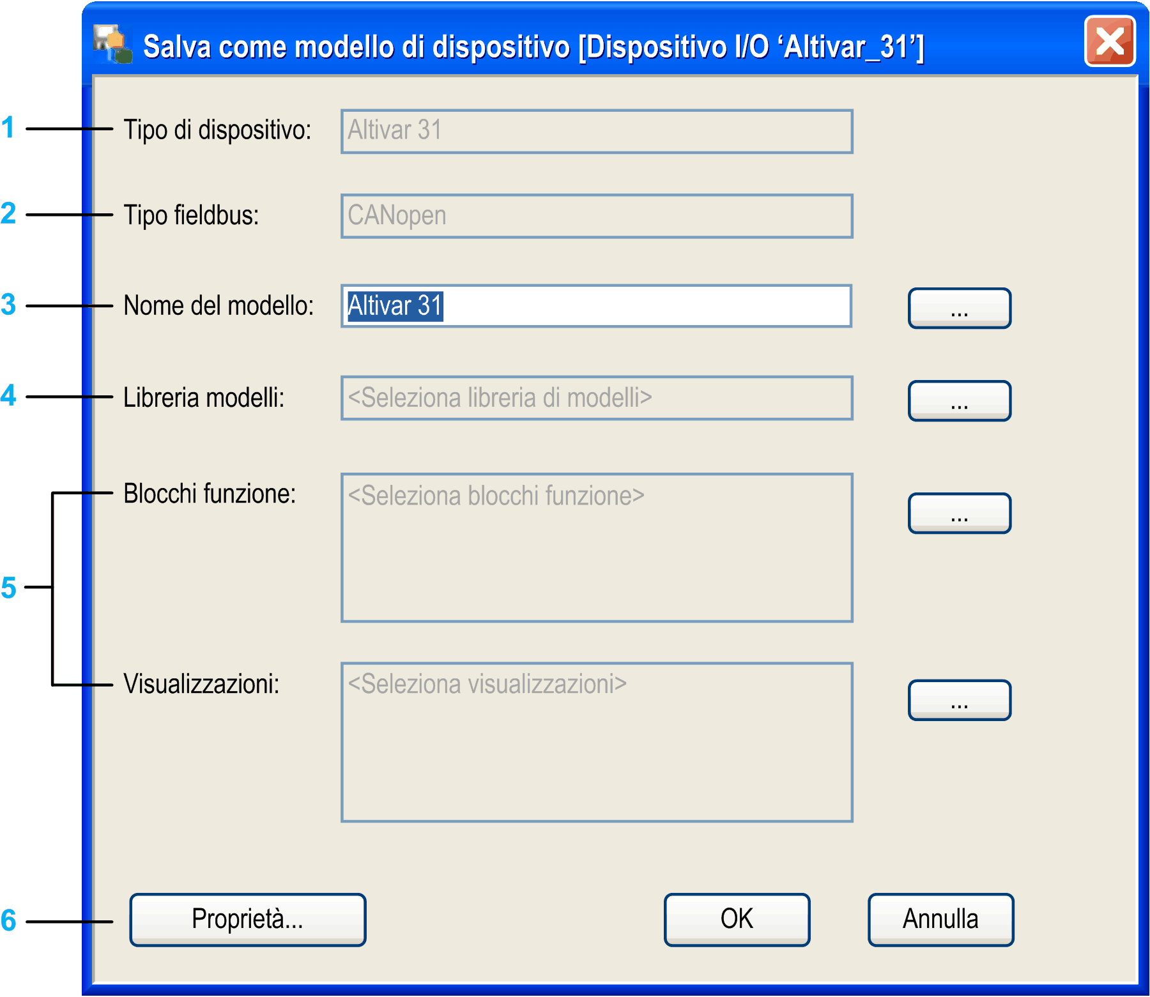
Task: Click inside the Blocchi funzione list box
Action: (x=596, y=547)
